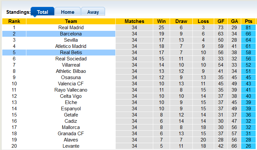Open Real Sociedad team link
Screen dimensions: 257x150
click(71, 59)
